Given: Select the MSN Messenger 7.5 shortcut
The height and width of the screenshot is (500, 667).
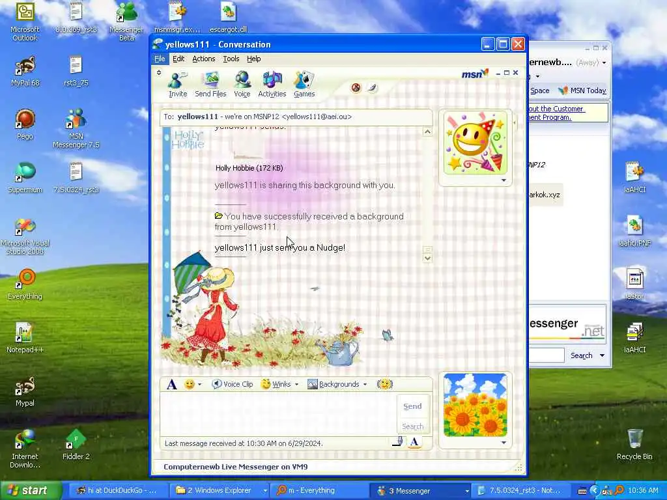Looking at the screenshot, I should coord(76,128).
